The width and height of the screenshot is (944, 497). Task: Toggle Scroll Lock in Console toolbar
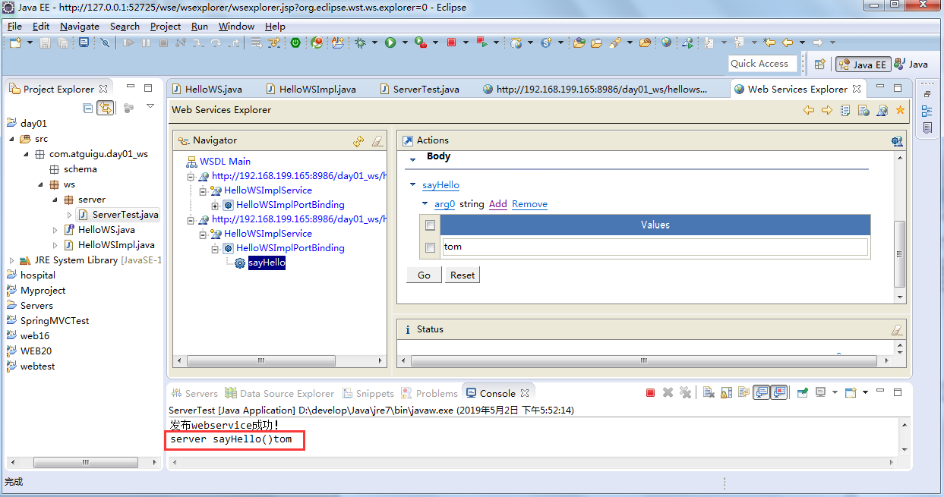tap(726, 393)
